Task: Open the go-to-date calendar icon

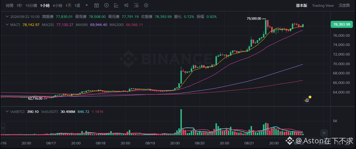Action: point(97,6)
